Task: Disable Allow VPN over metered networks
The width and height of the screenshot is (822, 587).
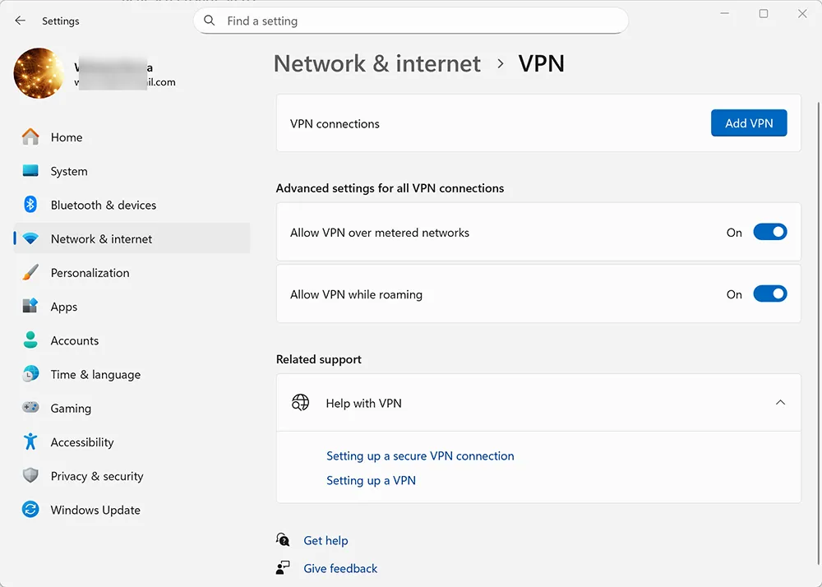Action: coord(769,232)
